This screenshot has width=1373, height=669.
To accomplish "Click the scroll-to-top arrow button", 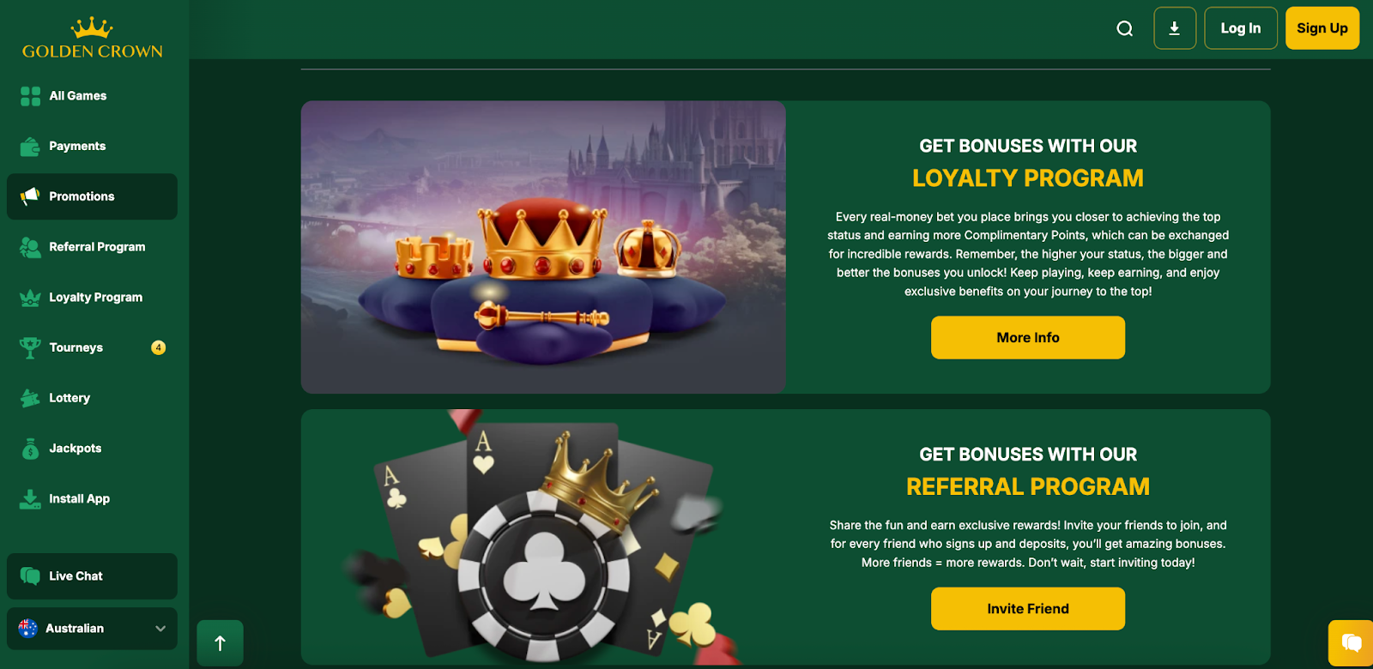I will coord(220,643).
